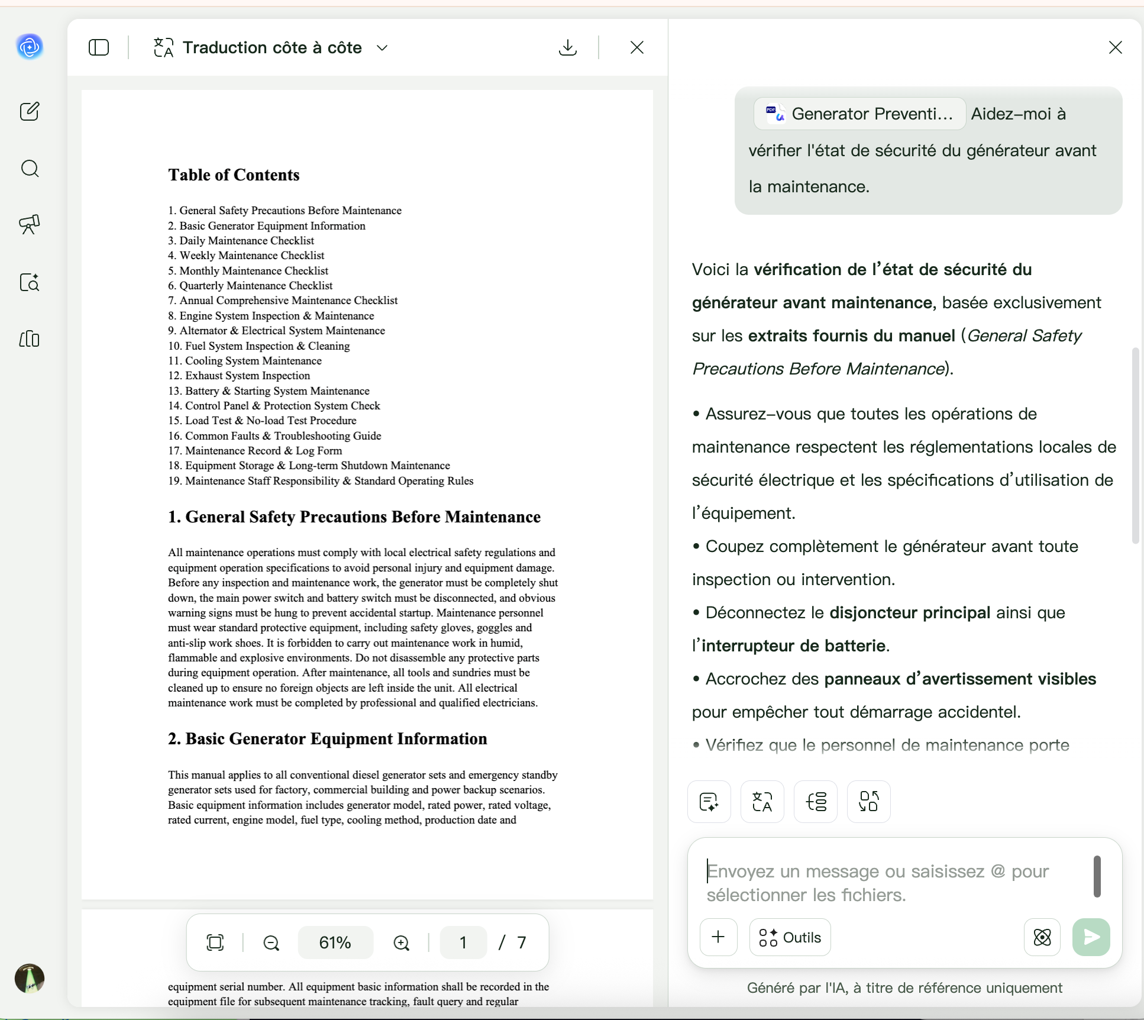Click the total page count '7'

click(x=522, y=942)
